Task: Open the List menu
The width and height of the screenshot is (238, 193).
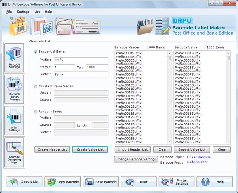Action: [x=37, y=12]
